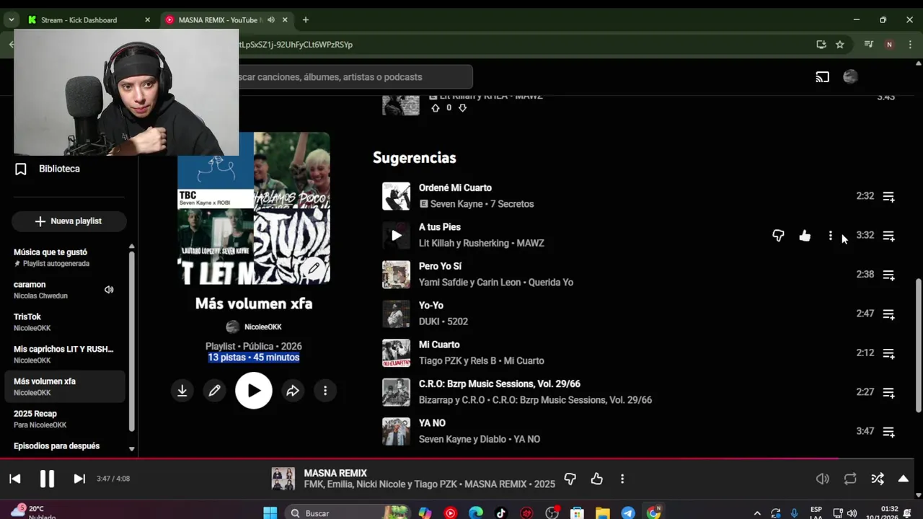Download the Más volumen xfa playlist
The image size is (923, 519).
coord(182,391)
